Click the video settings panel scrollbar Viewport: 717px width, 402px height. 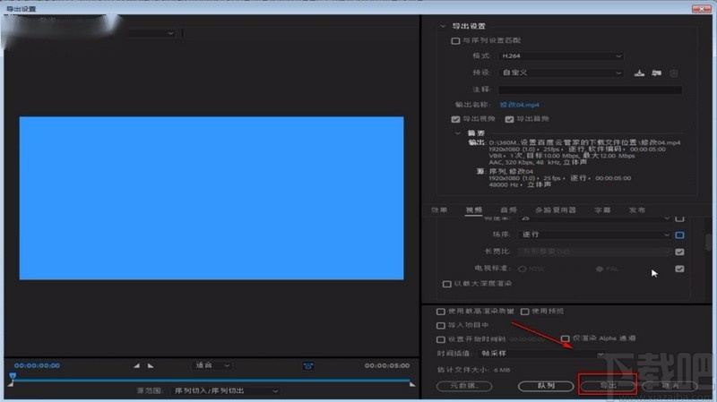pos(709,242)
